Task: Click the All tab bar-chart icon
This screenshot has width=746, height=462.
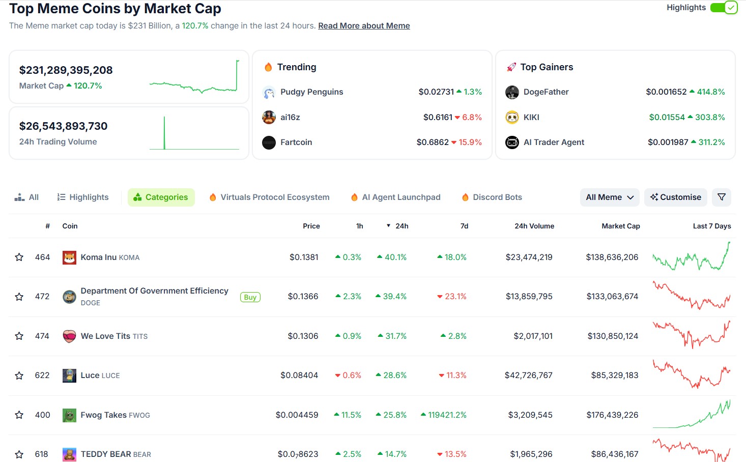Action: tap(20, 197)
